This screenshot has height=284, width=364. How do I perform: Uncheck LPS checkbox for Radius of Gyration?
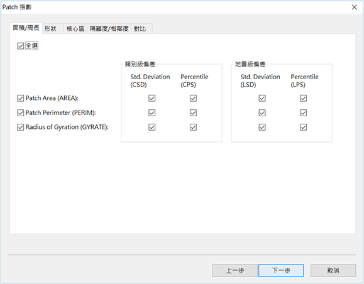point(303,127)
